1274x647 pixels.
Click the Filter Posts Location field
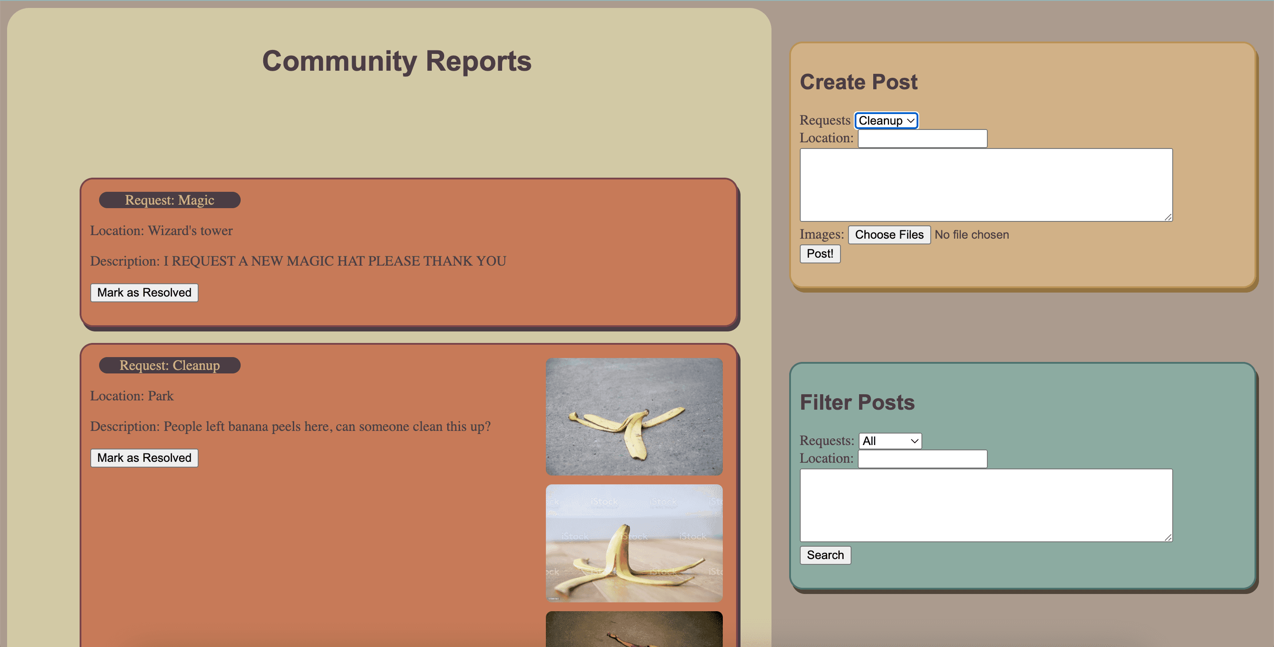[x=922, y=459]
